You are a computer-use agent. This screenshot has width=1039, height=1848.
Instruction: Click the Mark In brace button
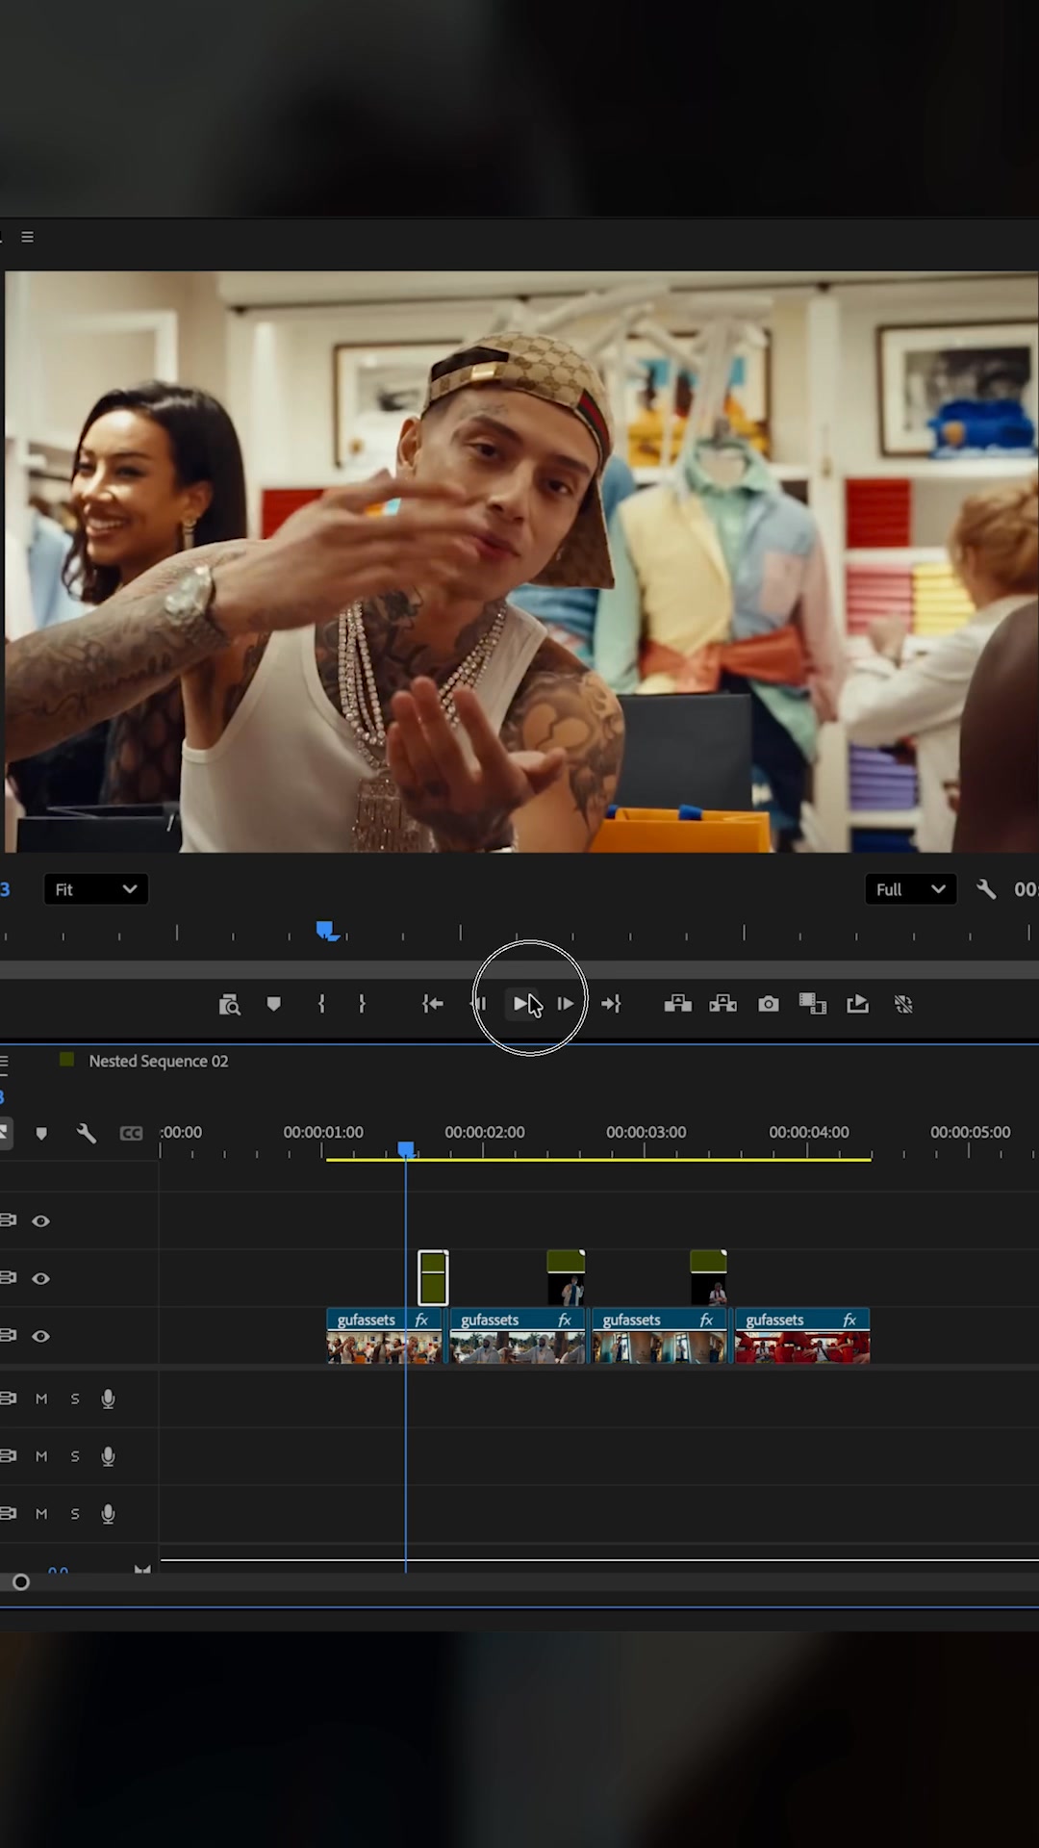tap(321, 1004)
